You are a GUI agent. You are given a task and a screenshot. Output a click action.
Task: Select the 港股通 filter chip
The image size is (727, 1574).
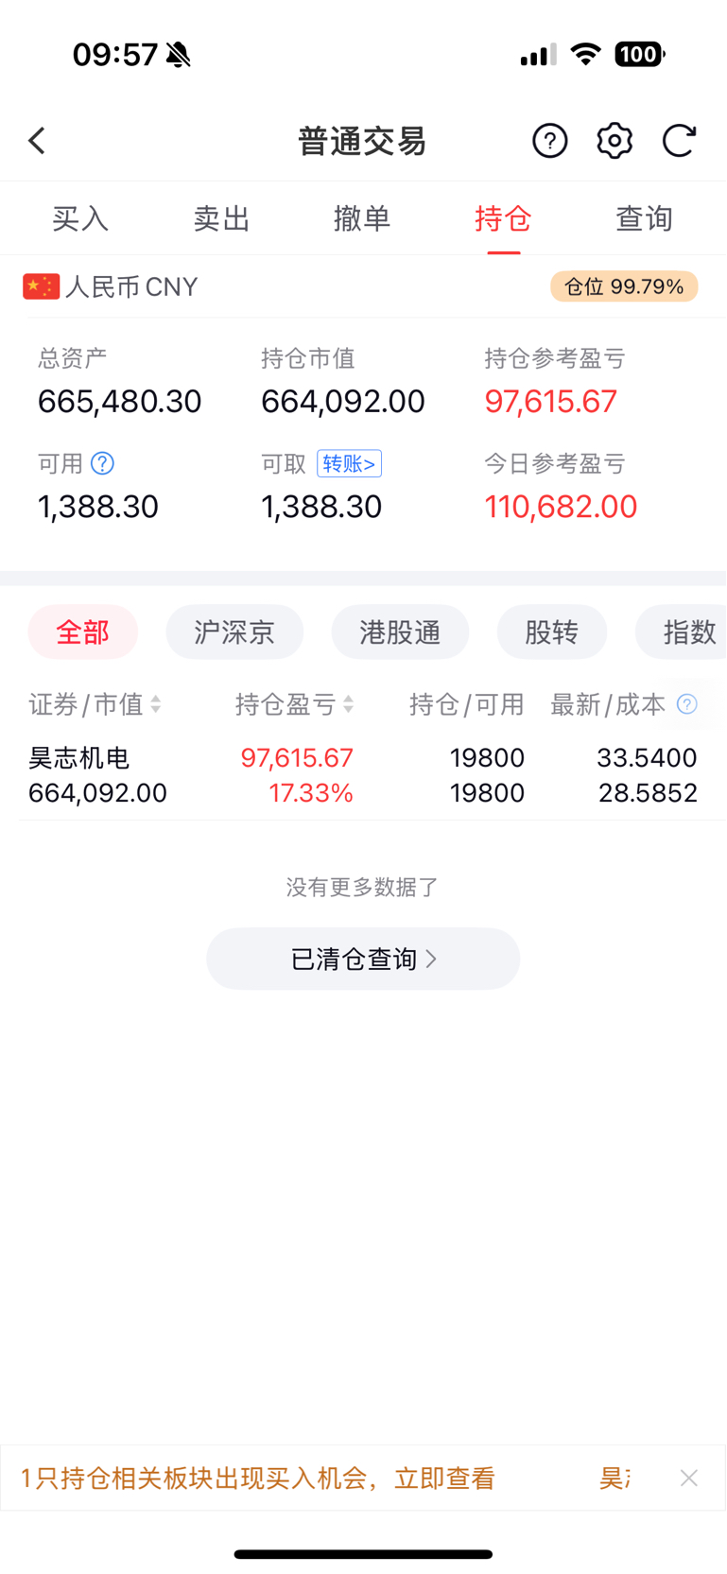click(x=400, y=631)
